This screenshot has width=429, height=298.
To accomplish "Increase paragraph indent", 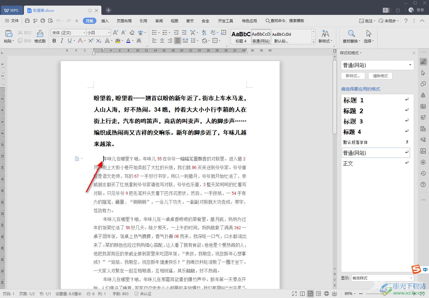I will [x=184, y=32].
